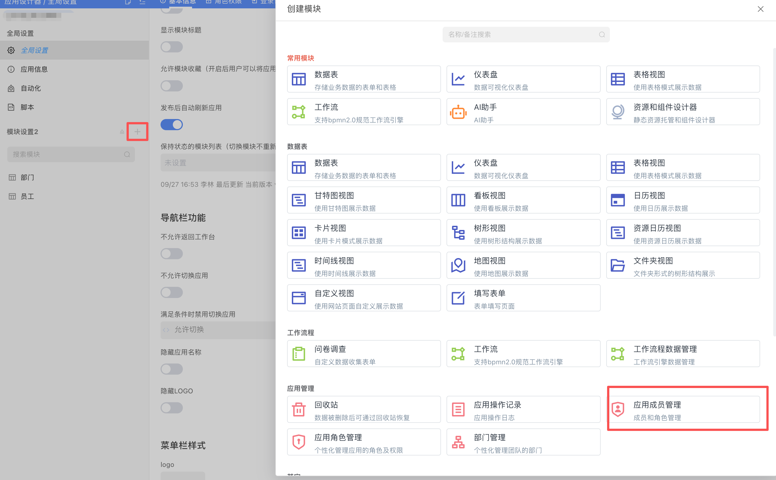
Task: Disable the 发布后自动刷新应用 toggle
Action: click(171, 125)
